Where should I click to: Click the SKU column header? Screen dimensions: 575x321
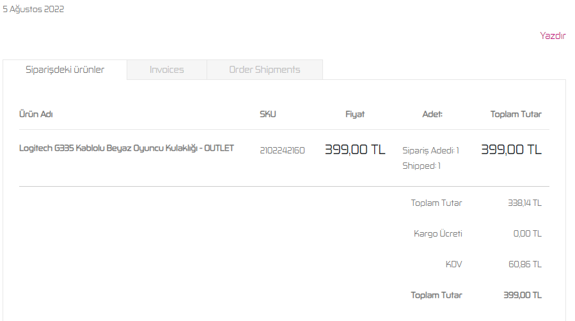(x=268, y=114)
